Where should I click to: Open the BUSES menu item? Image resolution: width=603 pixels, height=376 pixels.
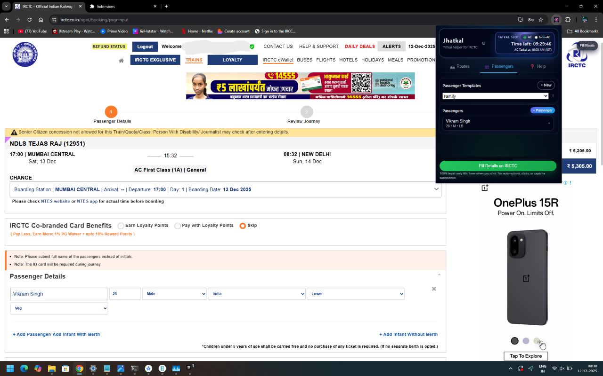tap(304, 60)
